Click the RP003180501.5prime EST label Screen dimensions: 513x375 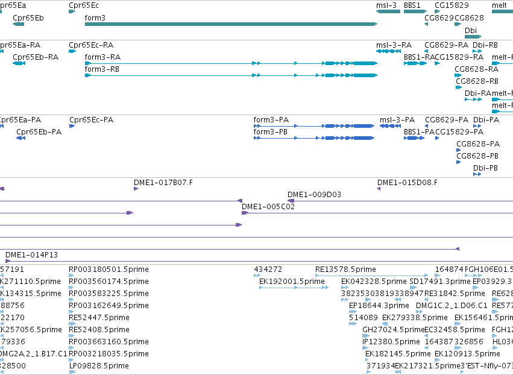(x=109, y=269)
